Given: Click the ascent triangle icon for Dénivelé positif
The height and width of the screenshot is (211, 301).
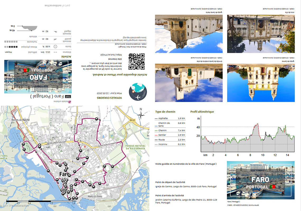Looking at the screenshot, I should (x=55, y=39).
